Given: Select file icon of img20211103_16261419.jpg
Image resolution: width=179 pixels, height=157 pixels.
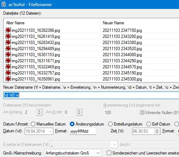Looking at the screenshot, I should tap(8, 36).
